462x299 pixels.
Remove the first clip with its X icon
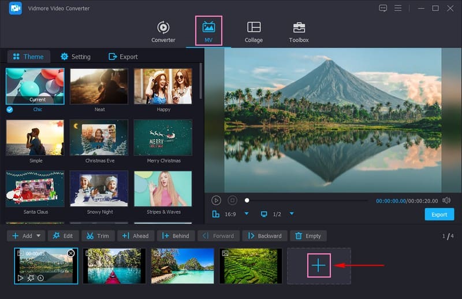coord(71,253)
